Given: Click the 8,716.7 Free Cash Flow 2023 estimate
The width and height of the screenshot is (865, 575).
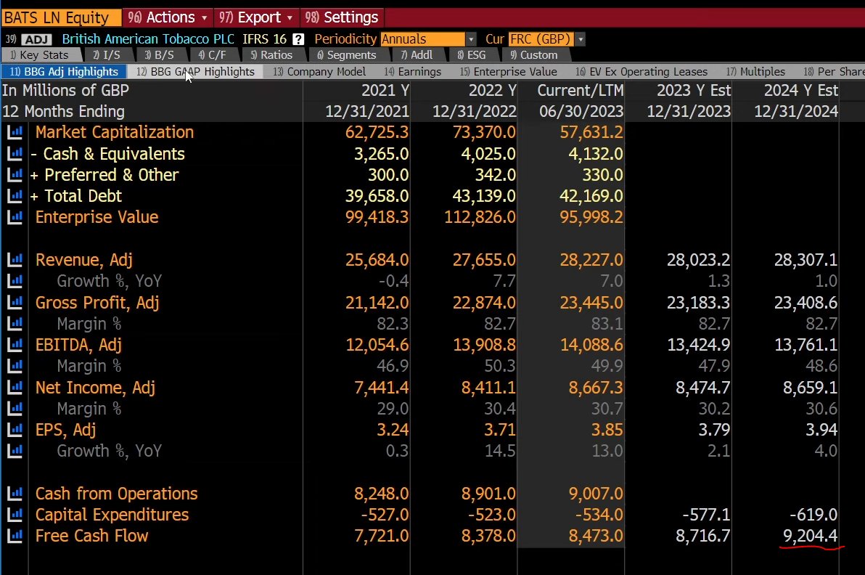Looking at the screenshot, I should point(702,536).
